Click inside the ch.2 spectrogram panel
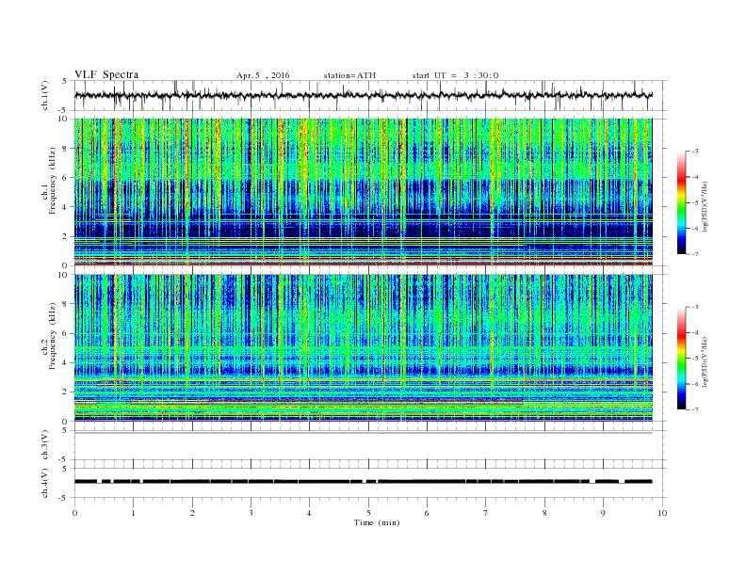746x576 pixels. tap(363, 348)
